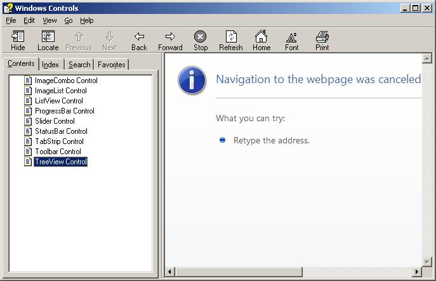
Task: Open the Slider Control topic
Action: pyautogui.click(x=55, y=121)
